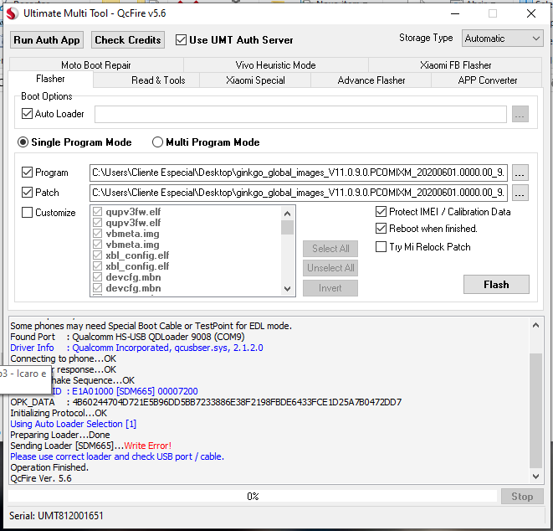
Task: Select the Flasher tab
Action: (x=50, y=79)
